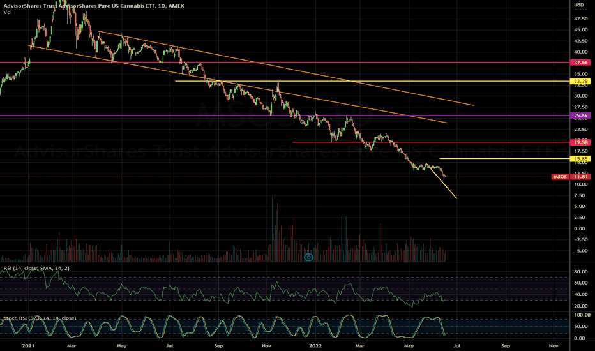Click the -2.50 price axis label

coord(580,239)
